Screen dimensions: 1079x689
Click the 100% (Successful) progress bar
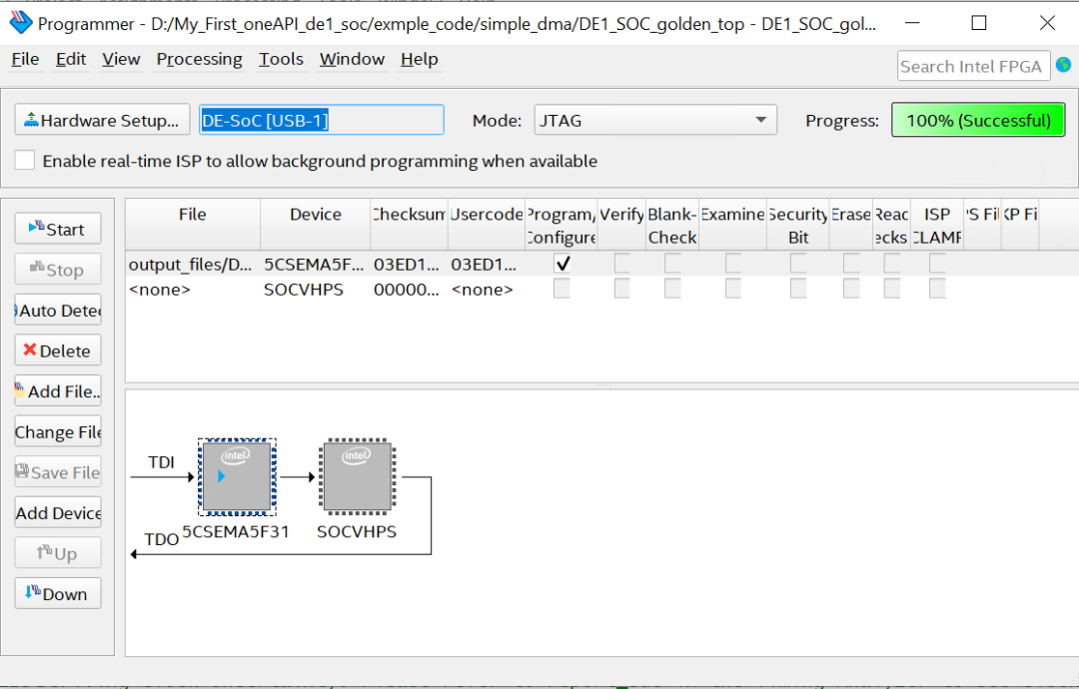(978, 121)
